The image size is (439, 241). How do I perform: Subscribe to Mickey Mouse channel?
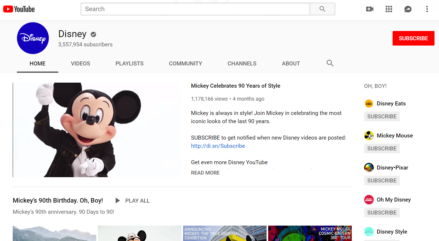[382, 149]
